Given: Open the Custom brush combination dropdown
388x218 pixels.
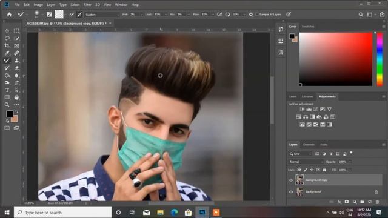Looking at the screenshot, I should [102, 15].
